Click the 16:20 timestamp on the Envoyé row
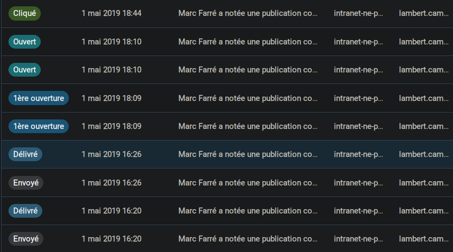453x252 pixels. [112, 239]
